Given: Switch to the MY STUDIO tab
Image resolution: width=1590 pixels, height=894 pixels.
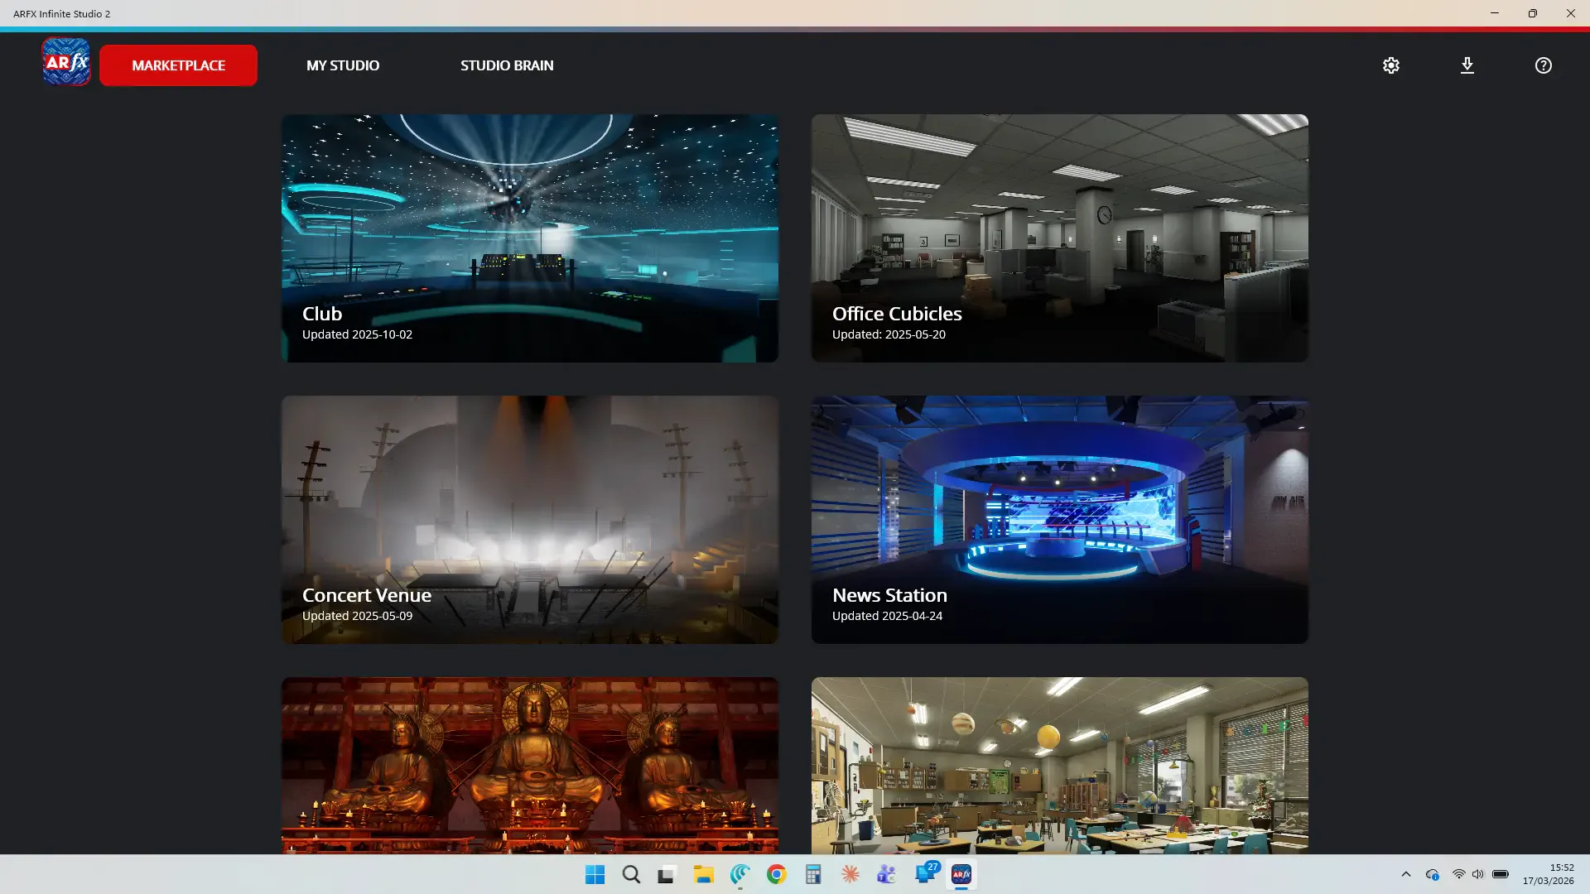Looking at the screenshot, I should point(343,65).
